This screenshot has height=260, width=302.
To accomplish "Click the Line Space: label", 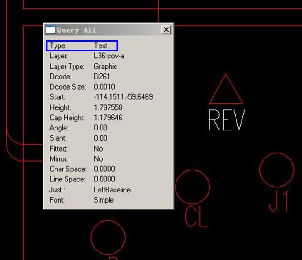I will pyautogui.click(x=67, y=179).
